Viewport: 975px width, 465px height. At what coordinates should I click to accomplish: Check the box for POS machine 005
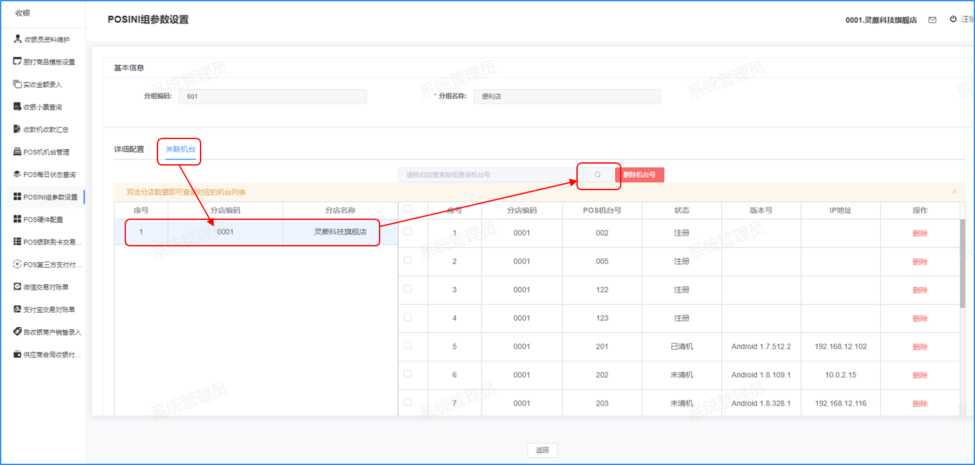coord(407,260)
